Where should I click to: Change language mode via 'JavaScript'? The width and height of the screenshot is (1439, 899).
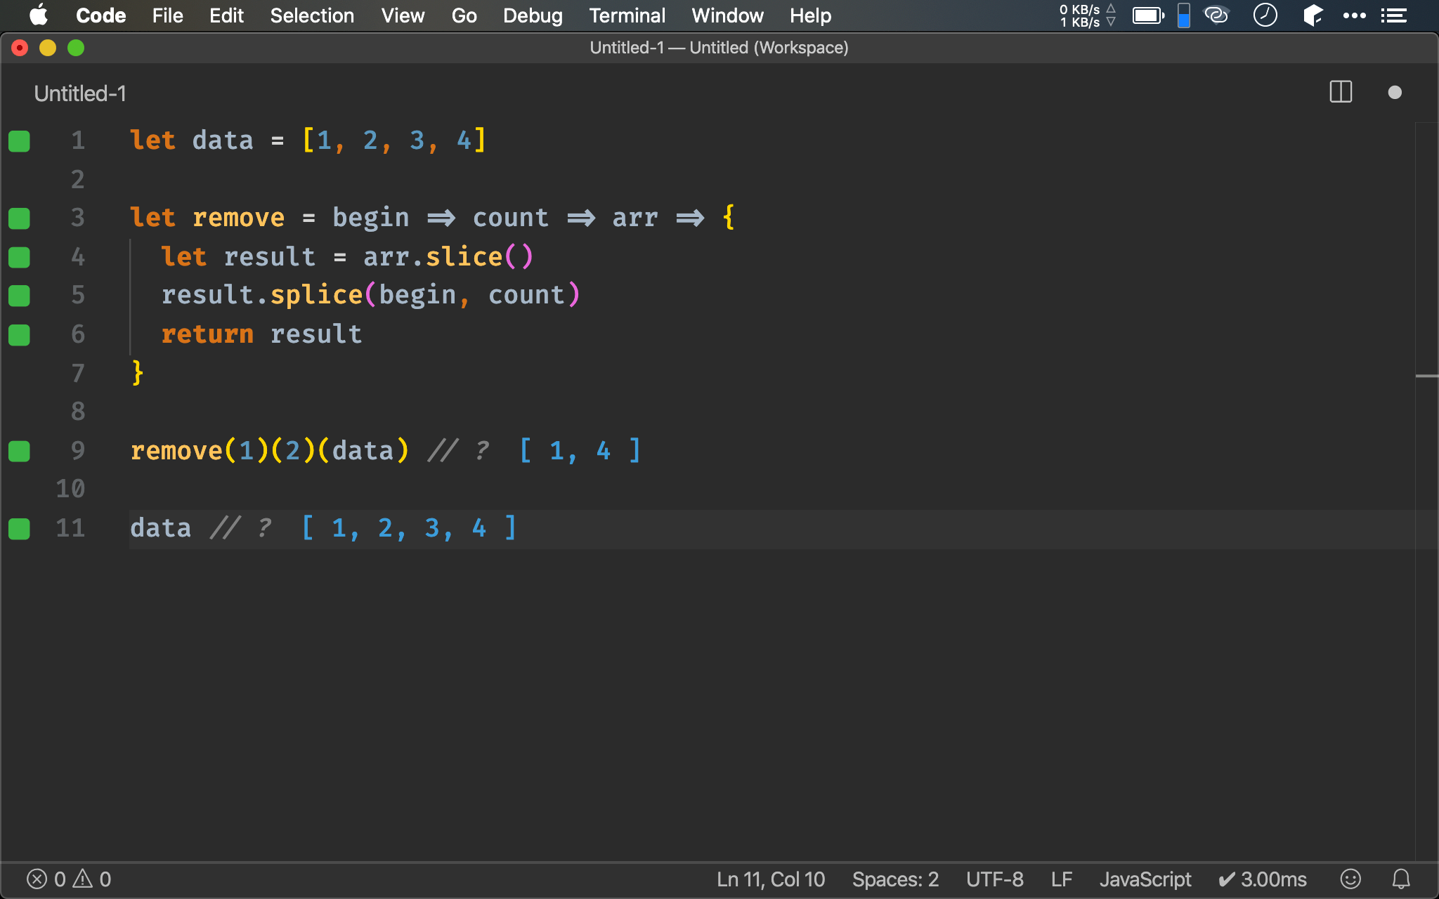[1145, 879]
